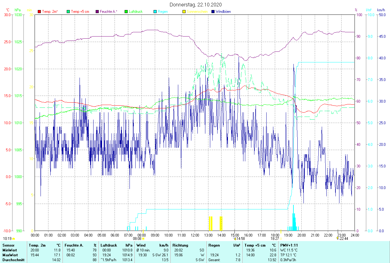
Task: Click the 'Temp +5 cm' legend label
Action: click(80, 12)
